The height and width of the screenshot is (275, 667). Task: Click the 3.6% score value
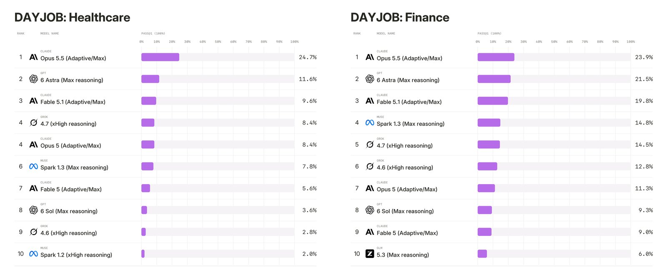pos(309,210)
